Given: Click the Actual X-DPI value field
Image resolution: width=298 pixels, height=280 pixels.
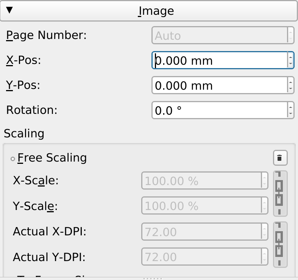Looking at the screenshot, I should pyautogui.click(x=201, y=232).
